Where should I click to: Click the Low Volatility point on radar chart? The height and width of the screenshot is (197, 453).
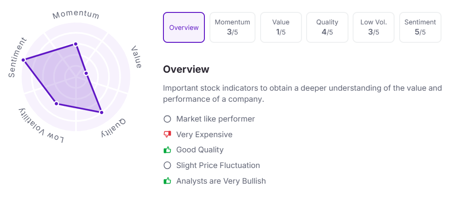click(57, 103)
